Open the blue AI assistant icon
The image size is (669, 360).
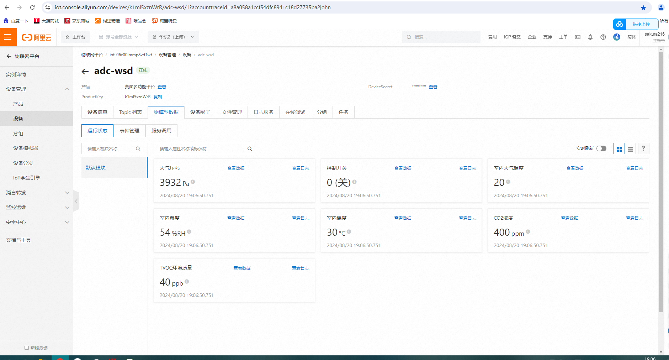coord(616,37)
